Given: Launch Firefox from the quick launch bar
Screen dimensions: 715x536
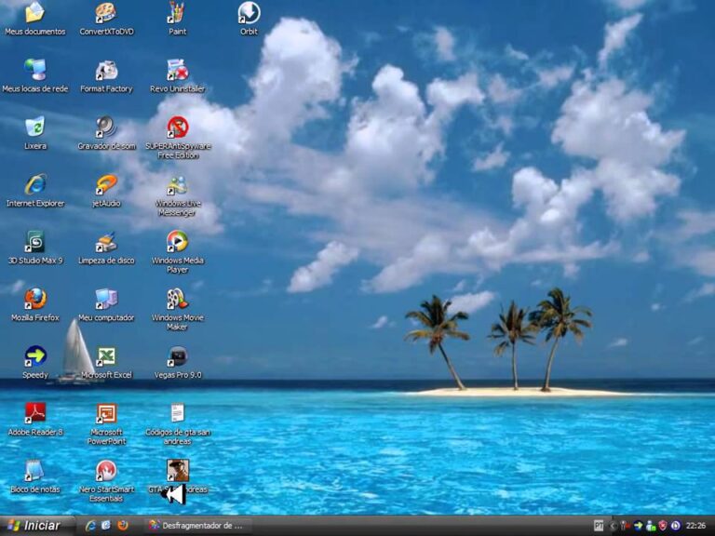Looking at the screenshot, I should 122,526.
